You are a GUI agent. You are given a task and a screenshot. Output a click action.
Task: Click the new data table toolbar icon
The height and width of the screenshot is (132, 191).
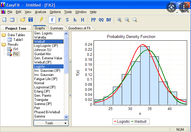click(x=12, y=20)
